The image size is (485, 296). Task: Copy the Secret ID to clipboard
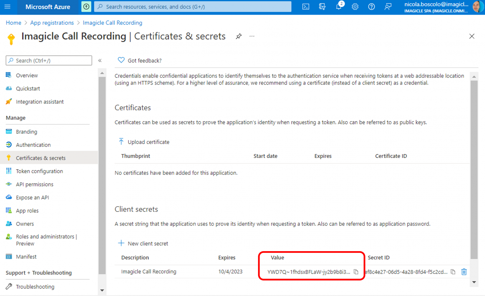coord(453,272)
